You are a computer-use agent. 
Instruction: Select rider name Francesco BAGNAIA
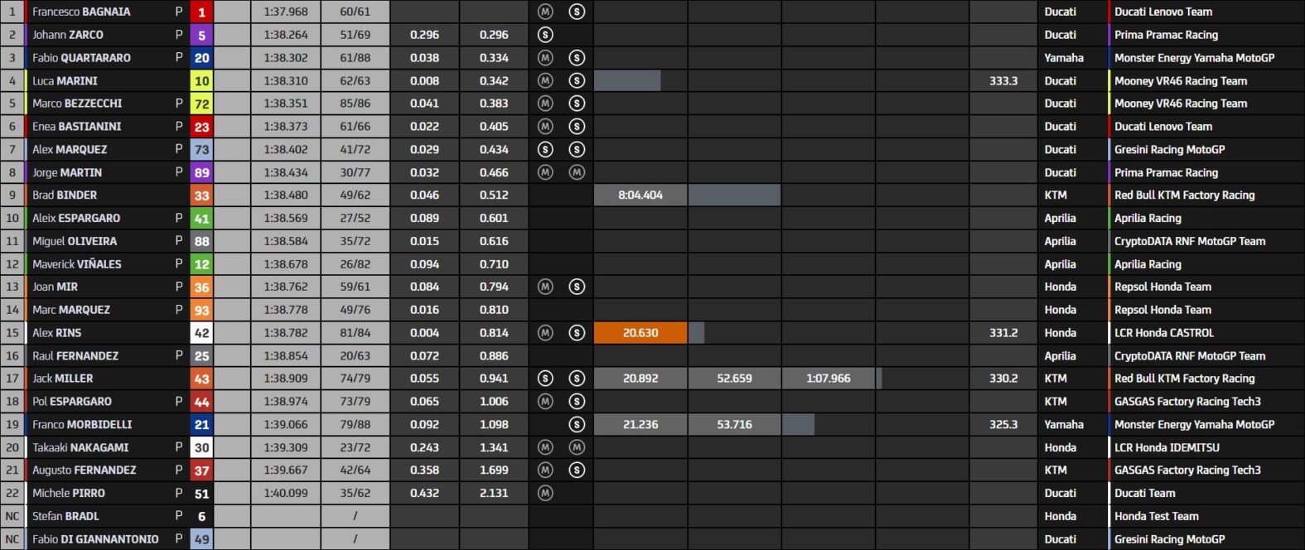(81, 12)
